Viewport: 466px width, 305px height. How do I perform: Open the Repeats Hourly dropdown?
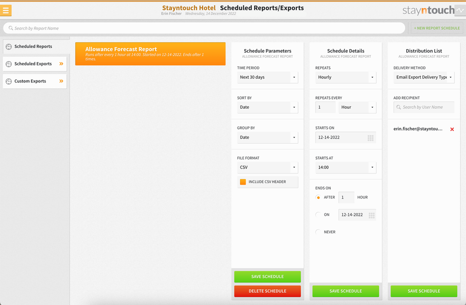(345, 77)
